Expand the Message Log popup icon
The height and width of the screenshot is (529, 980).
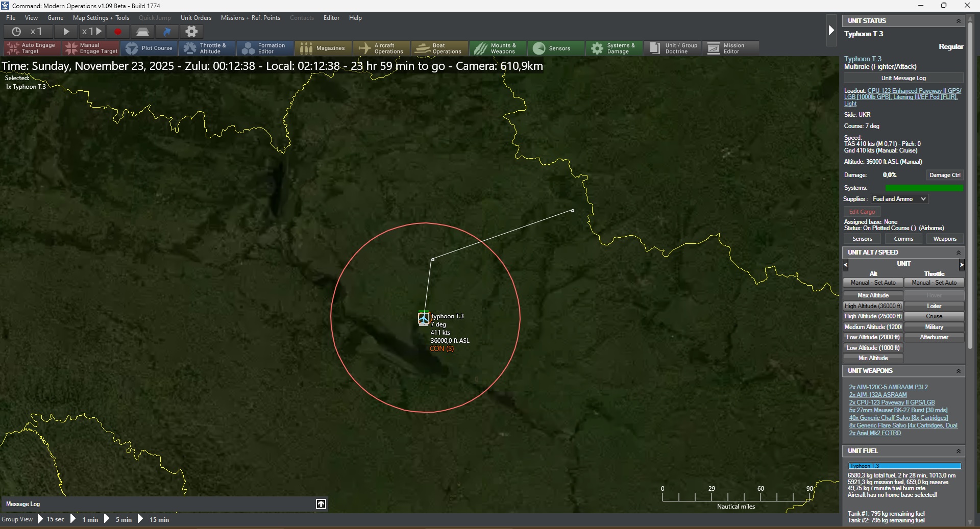[x=321, y=504]
